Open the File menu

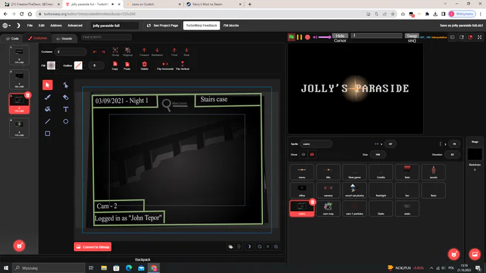point(30,25)
